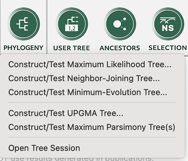Image resolution: width=188 pixels, height=161 pixels.
Task: Open the Selection NS icon
Action: [x=168, y=24]
